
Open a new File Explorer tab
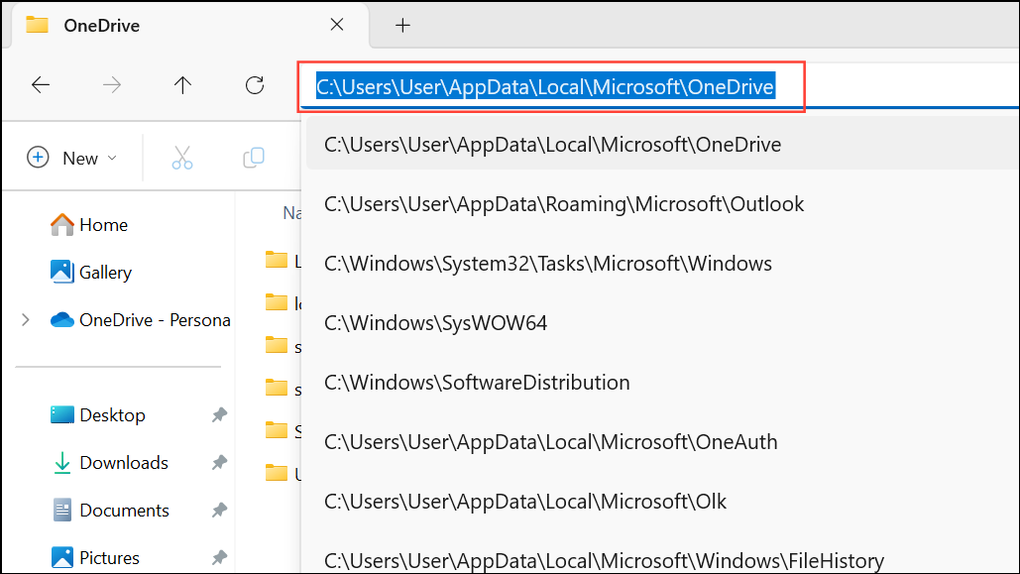click(402, 24)
